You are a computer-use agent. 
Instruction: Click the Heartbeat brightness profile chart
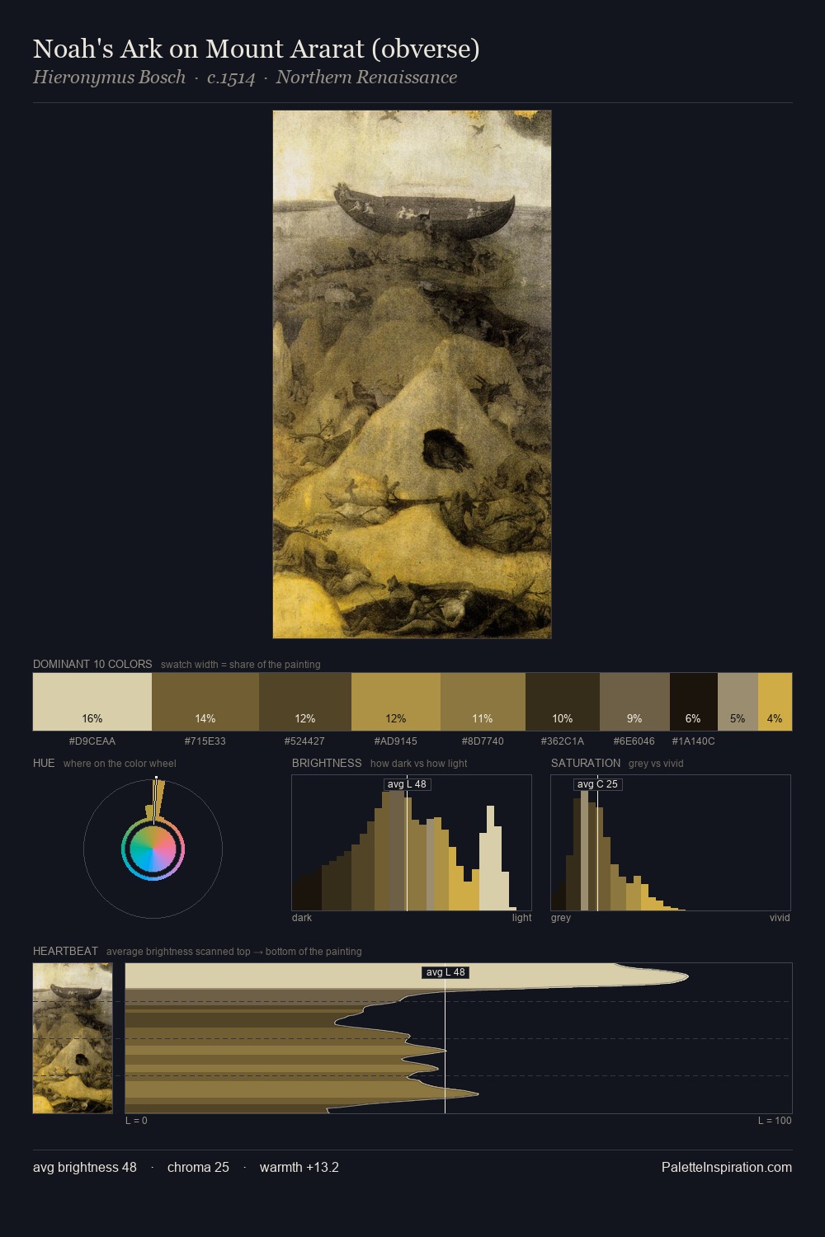[459, 1038]
